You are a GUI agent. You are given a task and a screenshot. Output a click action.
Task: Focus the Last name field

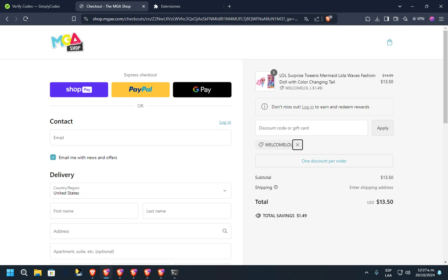tap(187, 211)
